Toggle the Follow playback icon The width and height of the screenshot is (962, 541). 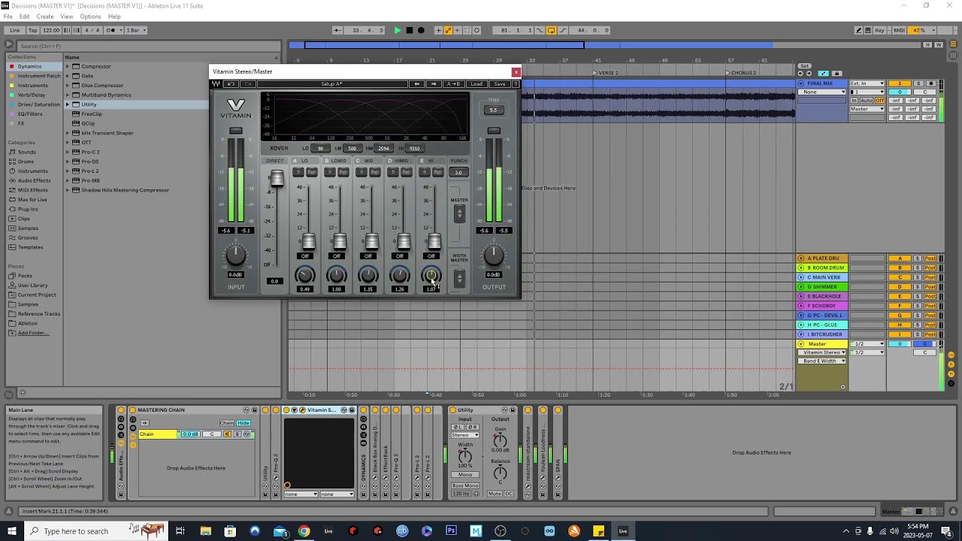click(337, 30)
